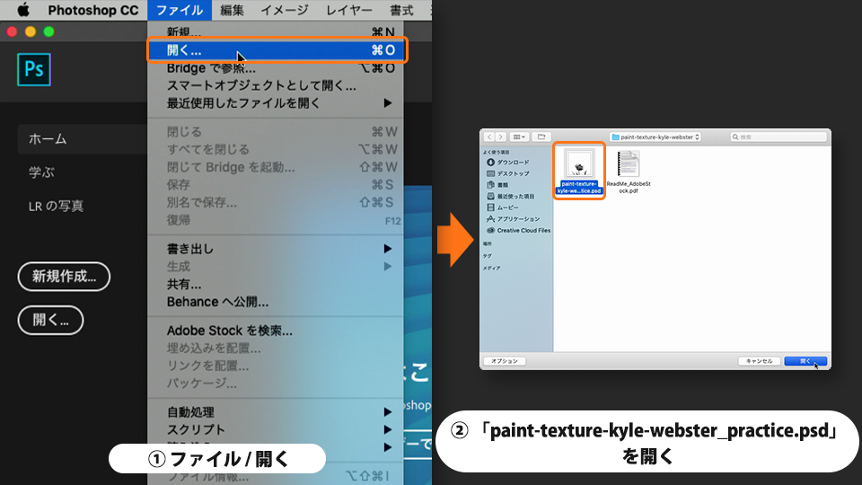Choose すべてを閉じる menu item
The image size is (862, 485).
(276, 150)
